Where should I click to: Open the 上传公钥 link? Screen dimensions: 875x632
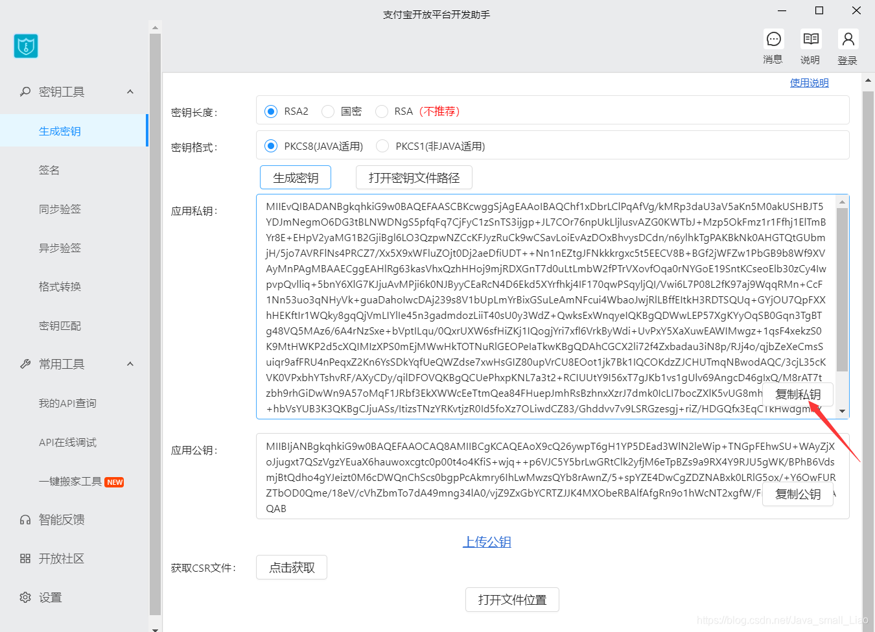pyautogui.click(x=487, y=542)
